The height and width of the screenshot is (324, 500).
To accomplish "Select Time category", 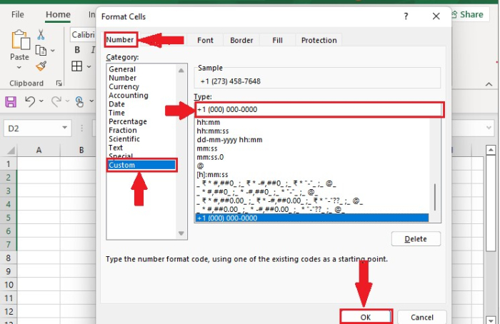I will pos(116,113).
